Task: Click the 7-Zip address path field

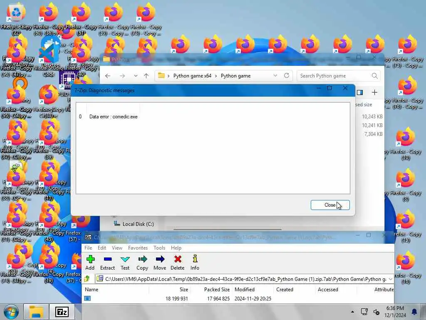Action: click(245, 279)
